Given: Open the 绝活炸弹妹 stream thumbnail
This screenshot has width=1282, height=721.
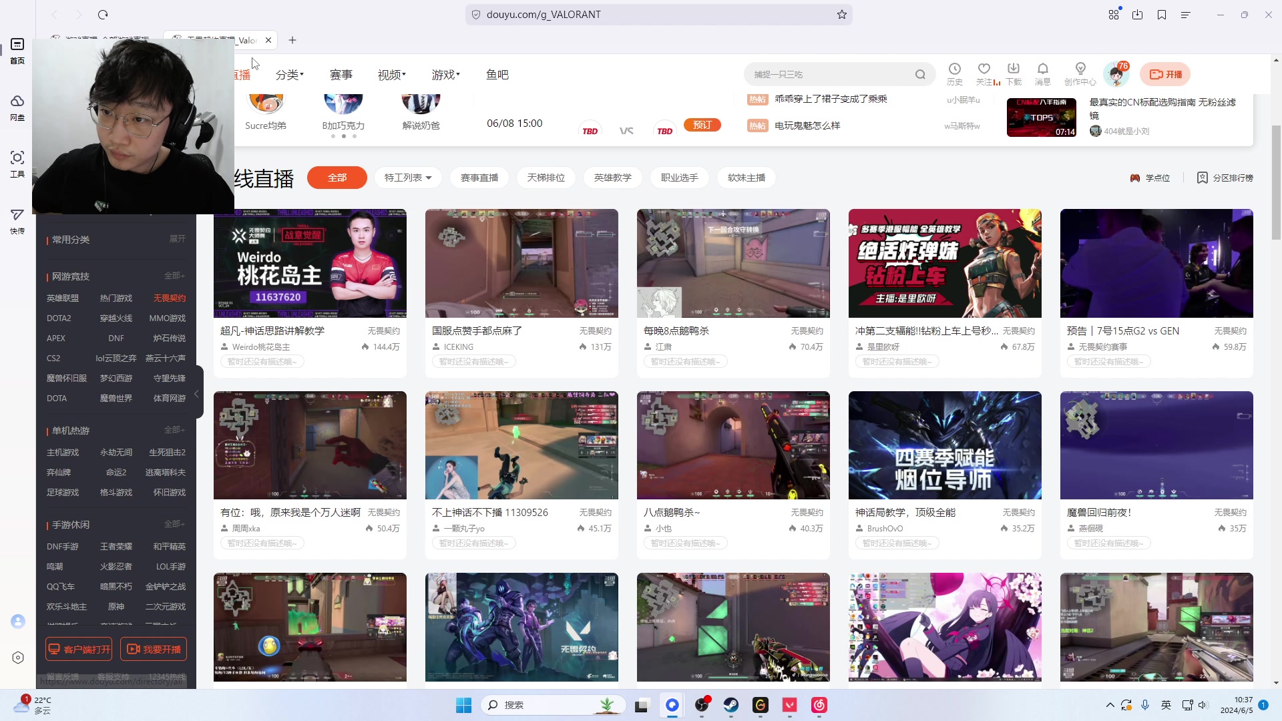Looking at the screenshot, I should pyautogui.click(x=945, y=264).
